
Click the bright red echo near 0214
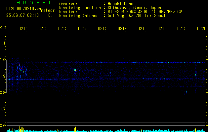75,70
